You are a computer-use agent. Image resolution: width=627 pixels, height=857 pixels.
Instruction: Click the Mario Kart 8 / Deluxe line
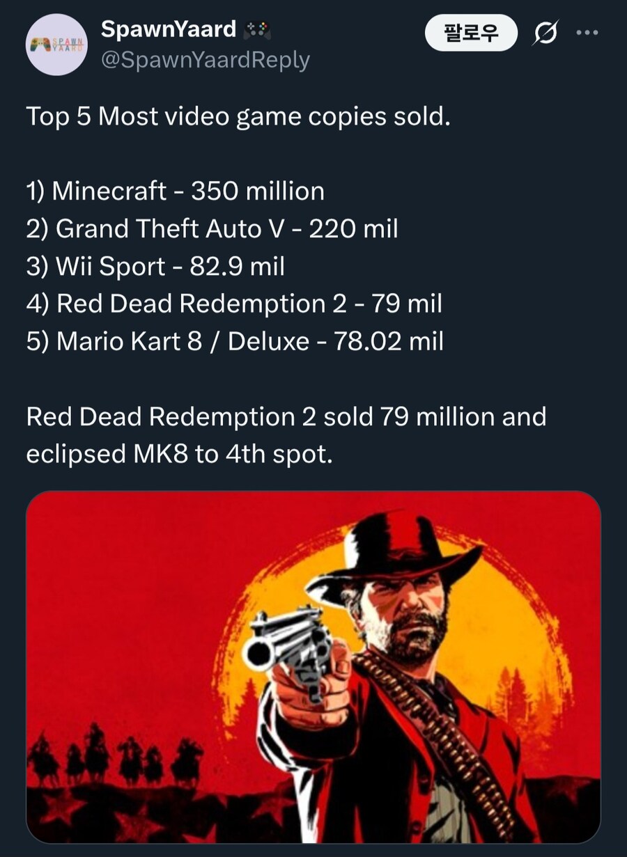[x=235, y=341]
